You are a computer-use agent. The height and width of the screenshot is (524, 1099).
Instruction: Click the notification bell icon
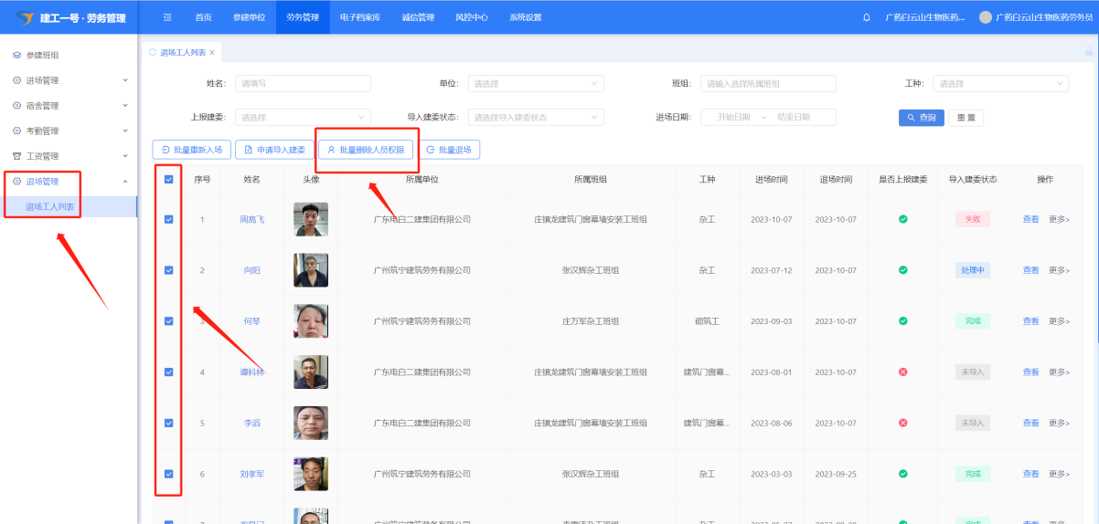867,17
